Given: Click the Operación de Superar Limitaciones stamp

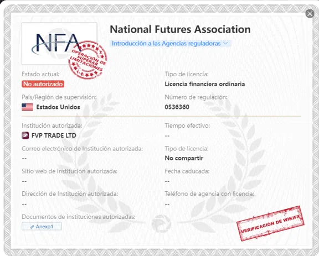Looking at the screenshot, I should tap(88, 60).
